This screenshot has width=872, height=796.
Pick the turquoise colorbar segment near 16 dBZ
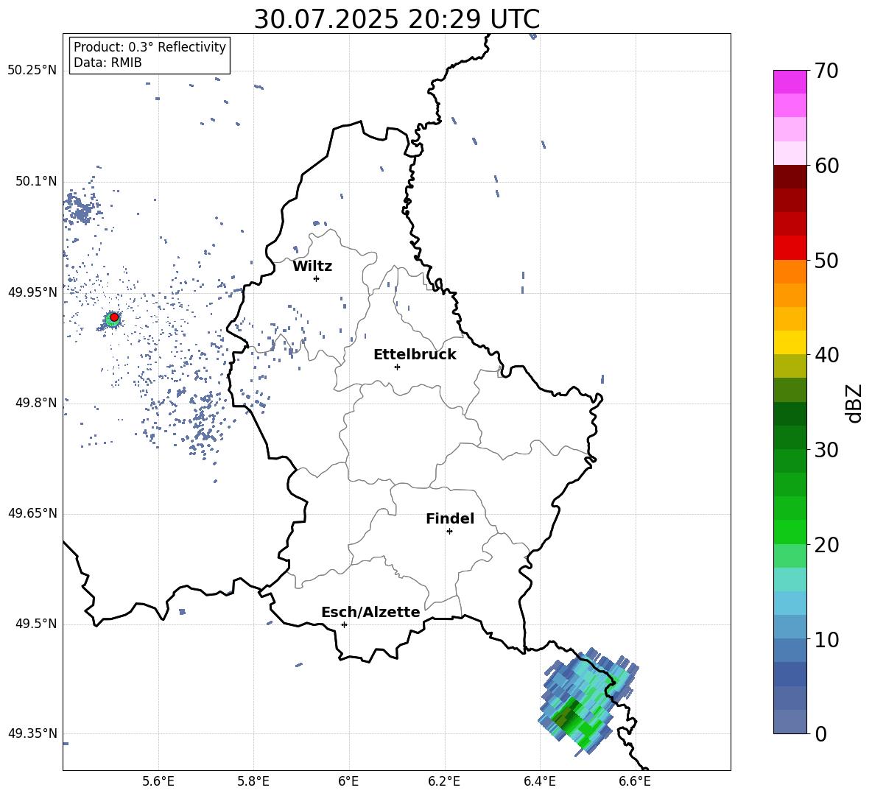click(790, 580)
